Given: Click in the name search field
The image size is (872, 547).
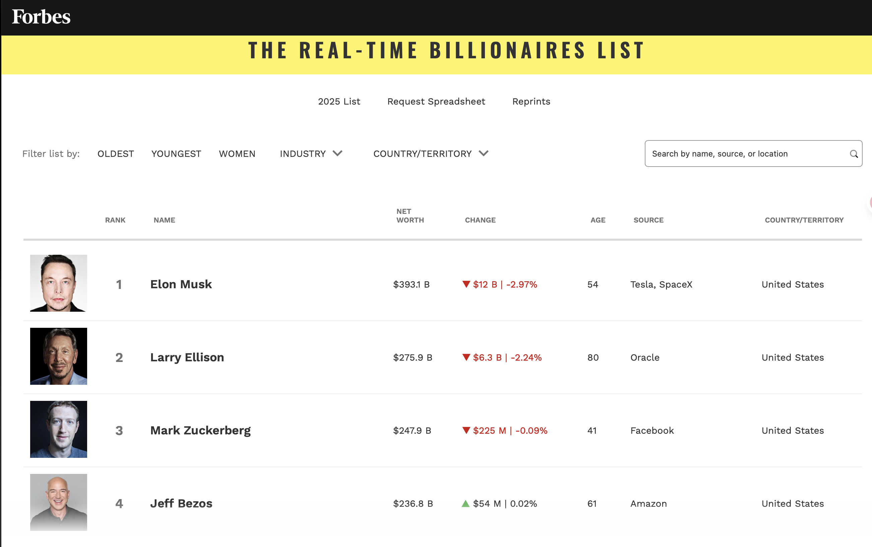Looking at the screenshot, I should pyautogui.click(x=745, y=154).
